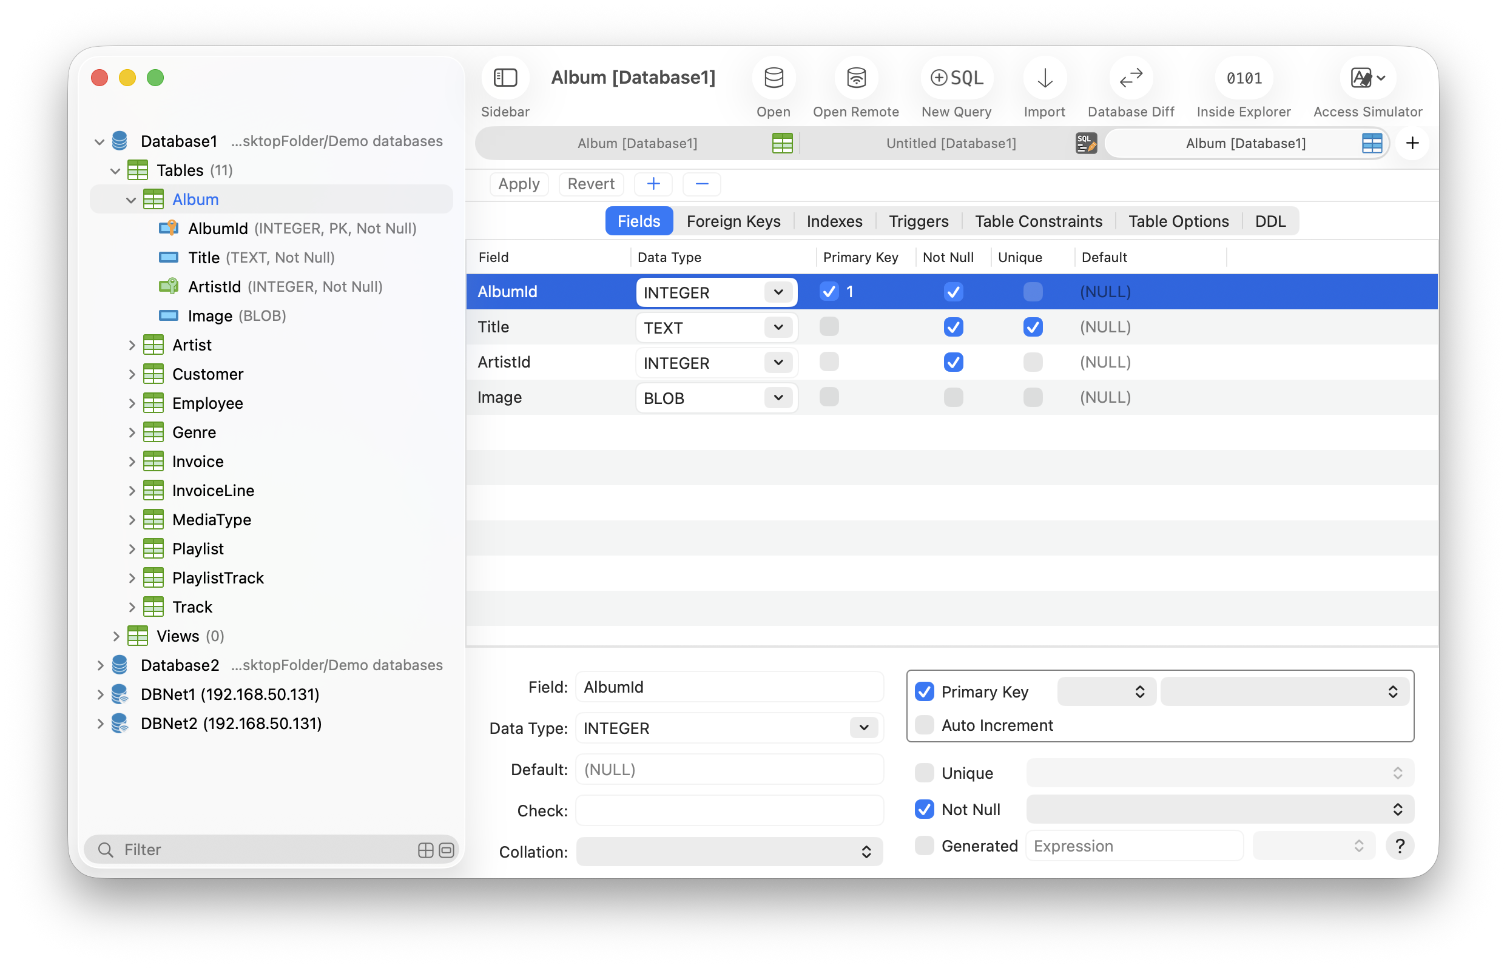Enable the Auto Increment checkbox
Viewport: 1507px width, 968px height.
[x=923, y=725]
